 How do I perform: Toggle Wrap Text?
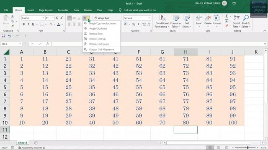102,18
